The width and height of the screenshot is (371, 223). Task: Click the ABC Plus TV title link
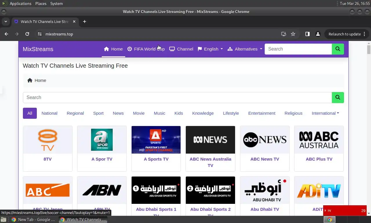coord(319,159)
